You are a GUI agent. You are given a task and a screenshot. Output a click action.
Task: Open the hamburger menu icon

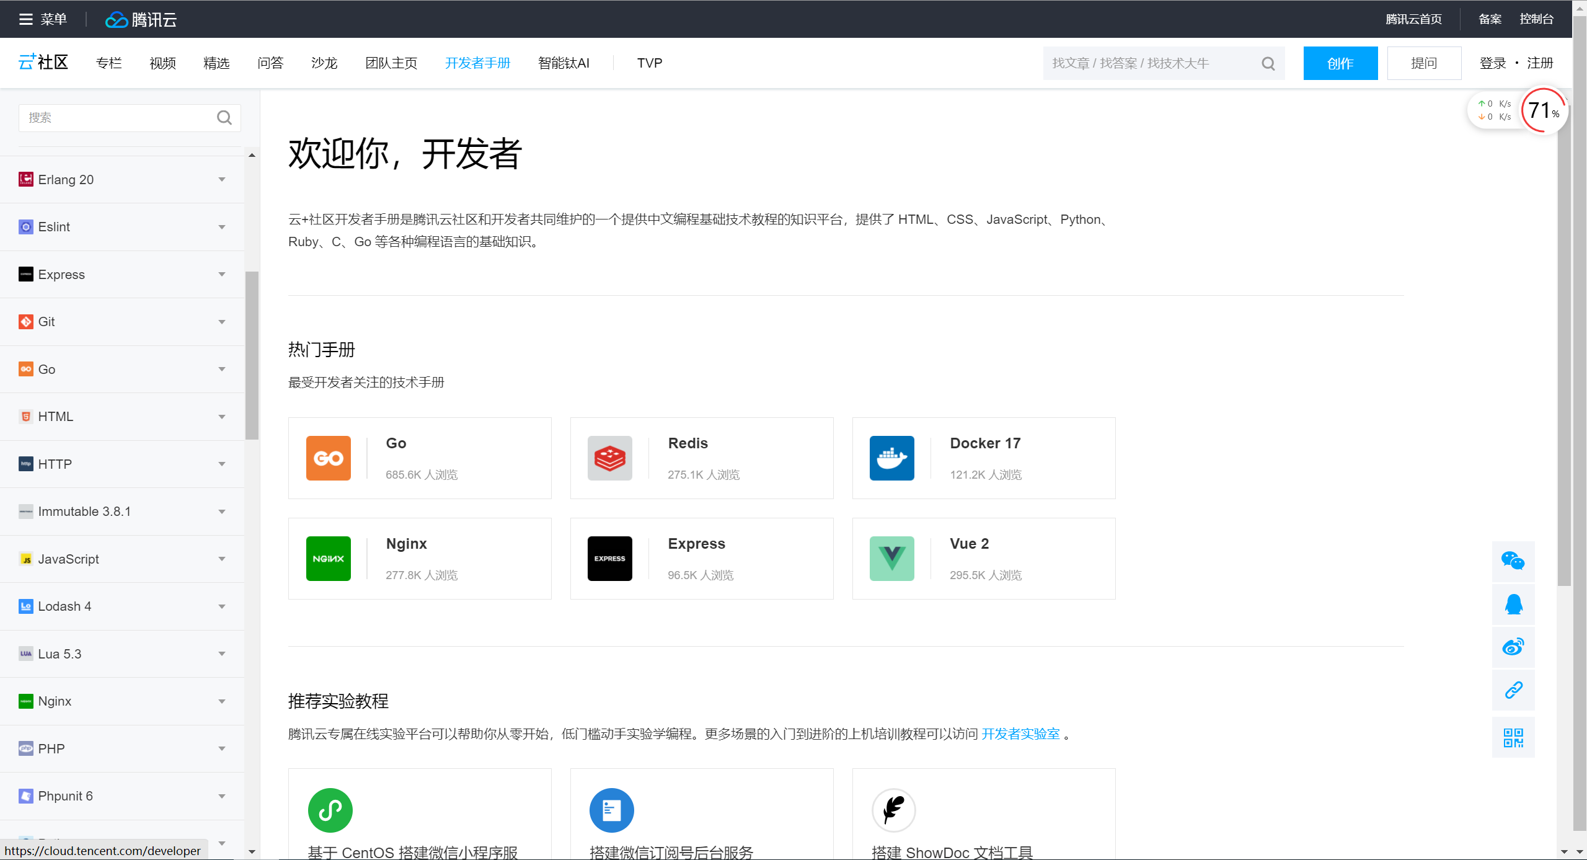point(26,19)
